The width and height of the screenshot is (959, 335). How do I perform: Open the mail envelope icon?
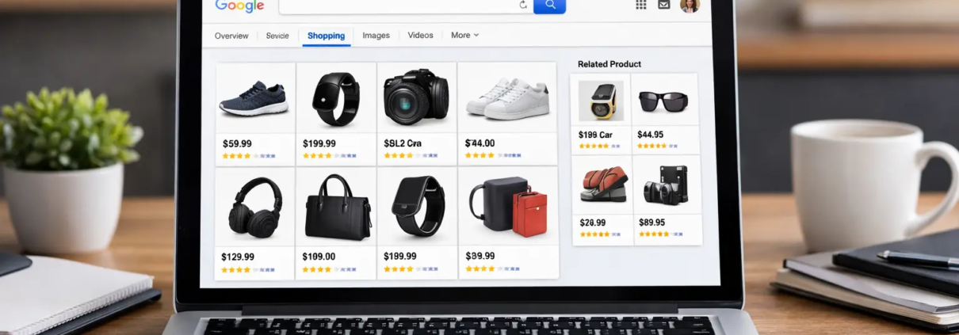(x=664, y=5)
